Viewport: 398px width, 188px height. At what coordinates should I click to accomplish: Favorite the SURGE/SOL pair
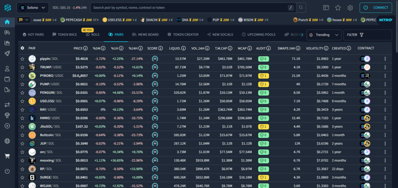(22, 178)
